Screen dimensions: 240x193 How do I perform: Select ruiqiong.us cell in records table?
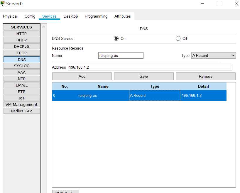click(x=103, y=96)
